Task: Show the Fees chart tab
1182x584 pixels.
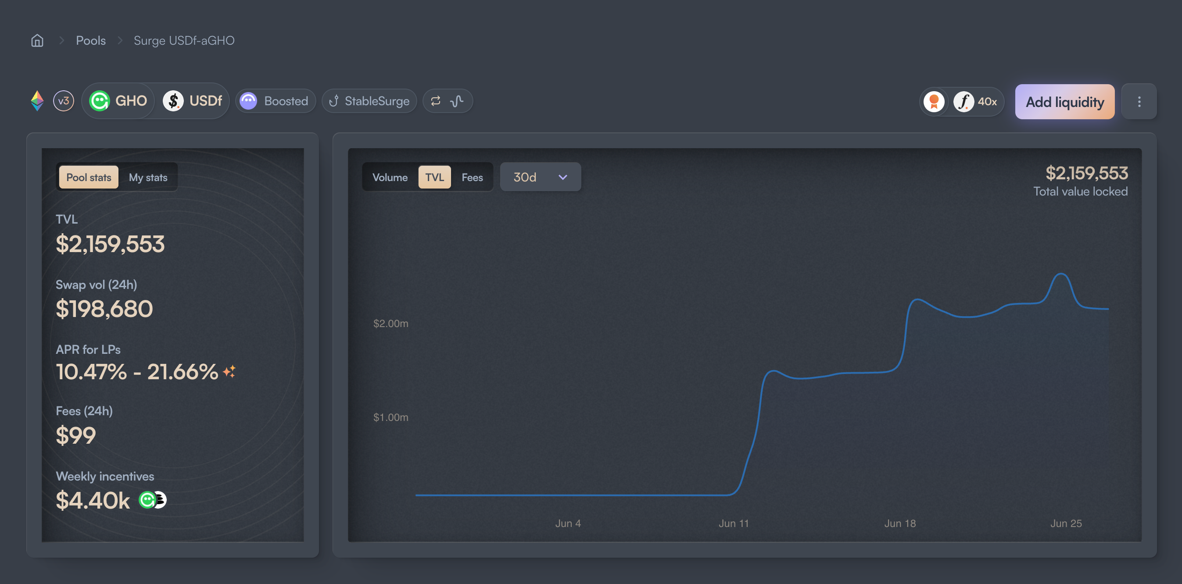Action: [472, 178]
